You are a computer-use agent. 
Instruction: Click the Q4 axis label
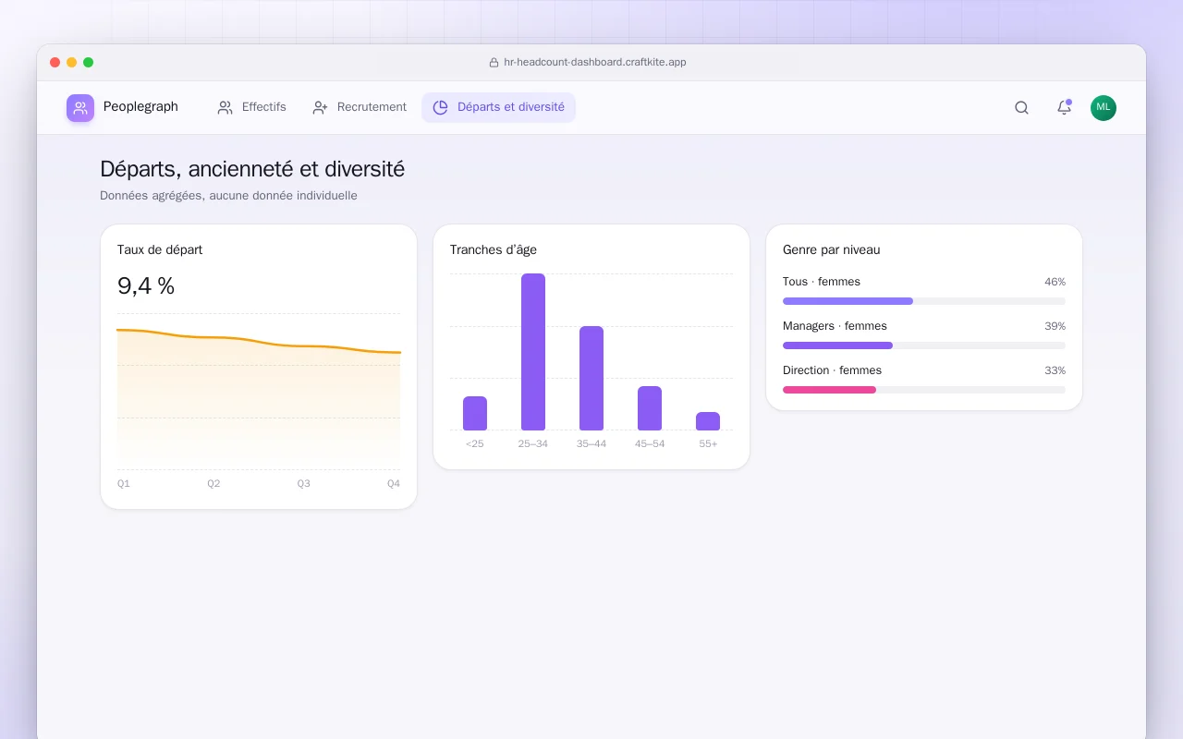pos(394,484)
